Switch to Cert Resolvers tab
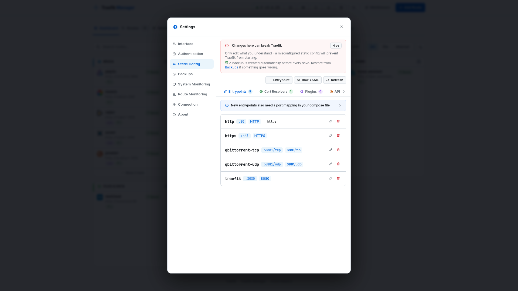The height and width of the screenshot is (291, 518). click(276, 92)
